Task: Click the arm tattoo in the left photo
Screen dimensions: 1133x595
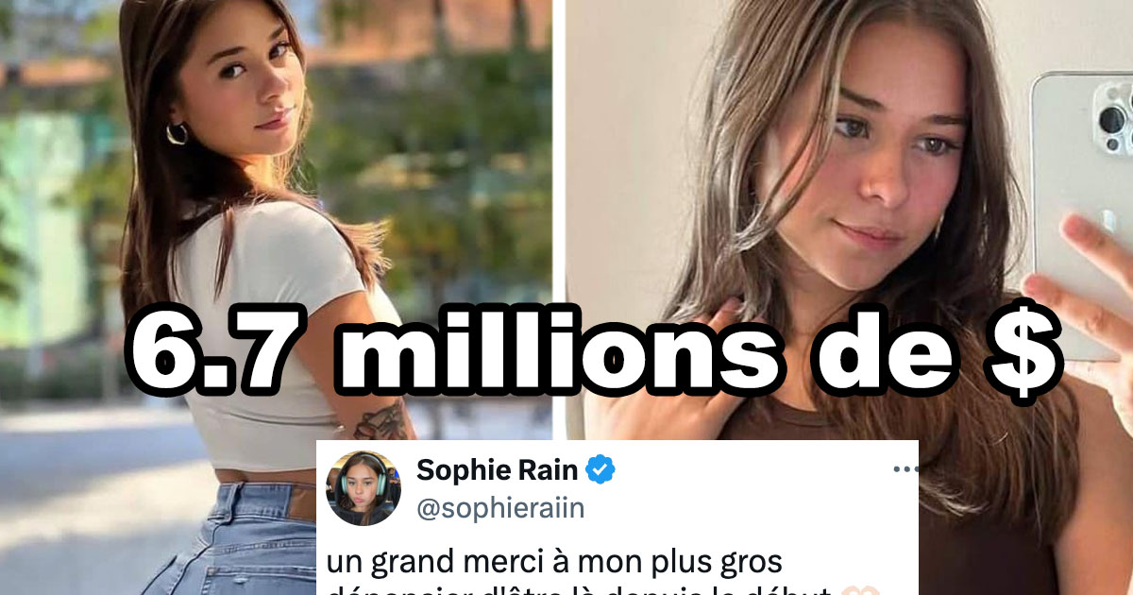Action: click(382, 420)
